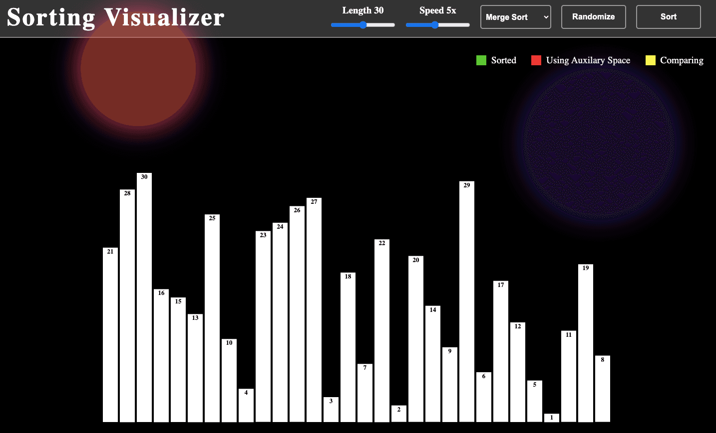Select the tall bar labeled 29
This screenshot has height=433, width=716.
click(467, 301)
